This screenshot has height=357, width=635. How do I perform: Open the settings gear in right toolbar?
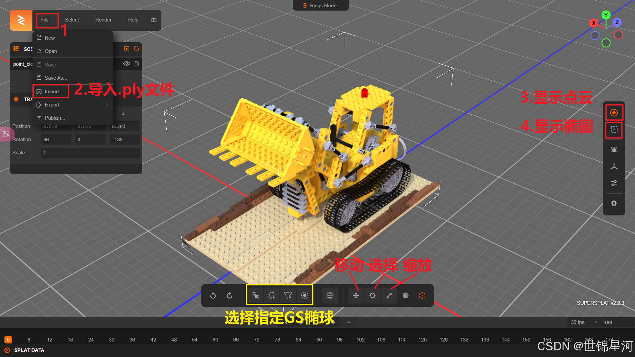click(x=614, y=203)
